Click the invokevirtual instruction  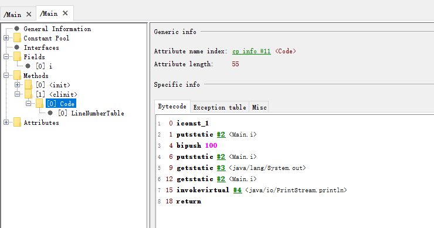203,190
